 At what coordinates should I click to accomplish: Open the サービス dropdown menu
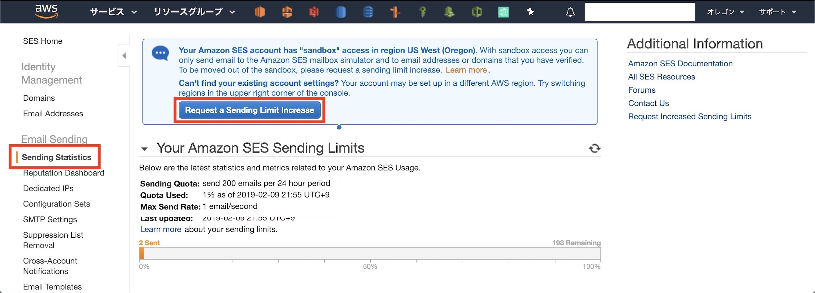coord(113,12)
